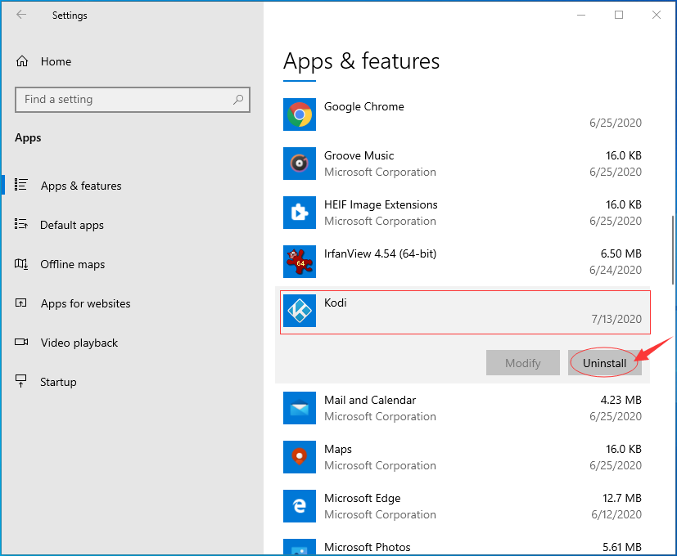The width and height of the screenshot is (677, 556).
Task: Uninstall Kodi with the Uninstall button
Action: coord(604,363)
